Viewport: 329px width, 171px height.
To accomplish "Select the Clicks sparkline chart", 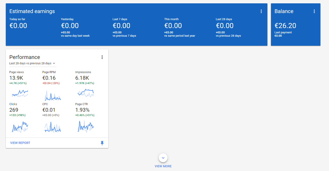I will click(x=20, y=127).
